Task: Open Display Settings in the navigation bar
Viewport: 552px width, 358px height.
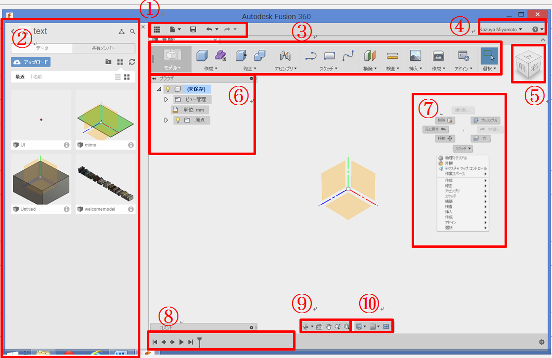Action: [359, 327]
